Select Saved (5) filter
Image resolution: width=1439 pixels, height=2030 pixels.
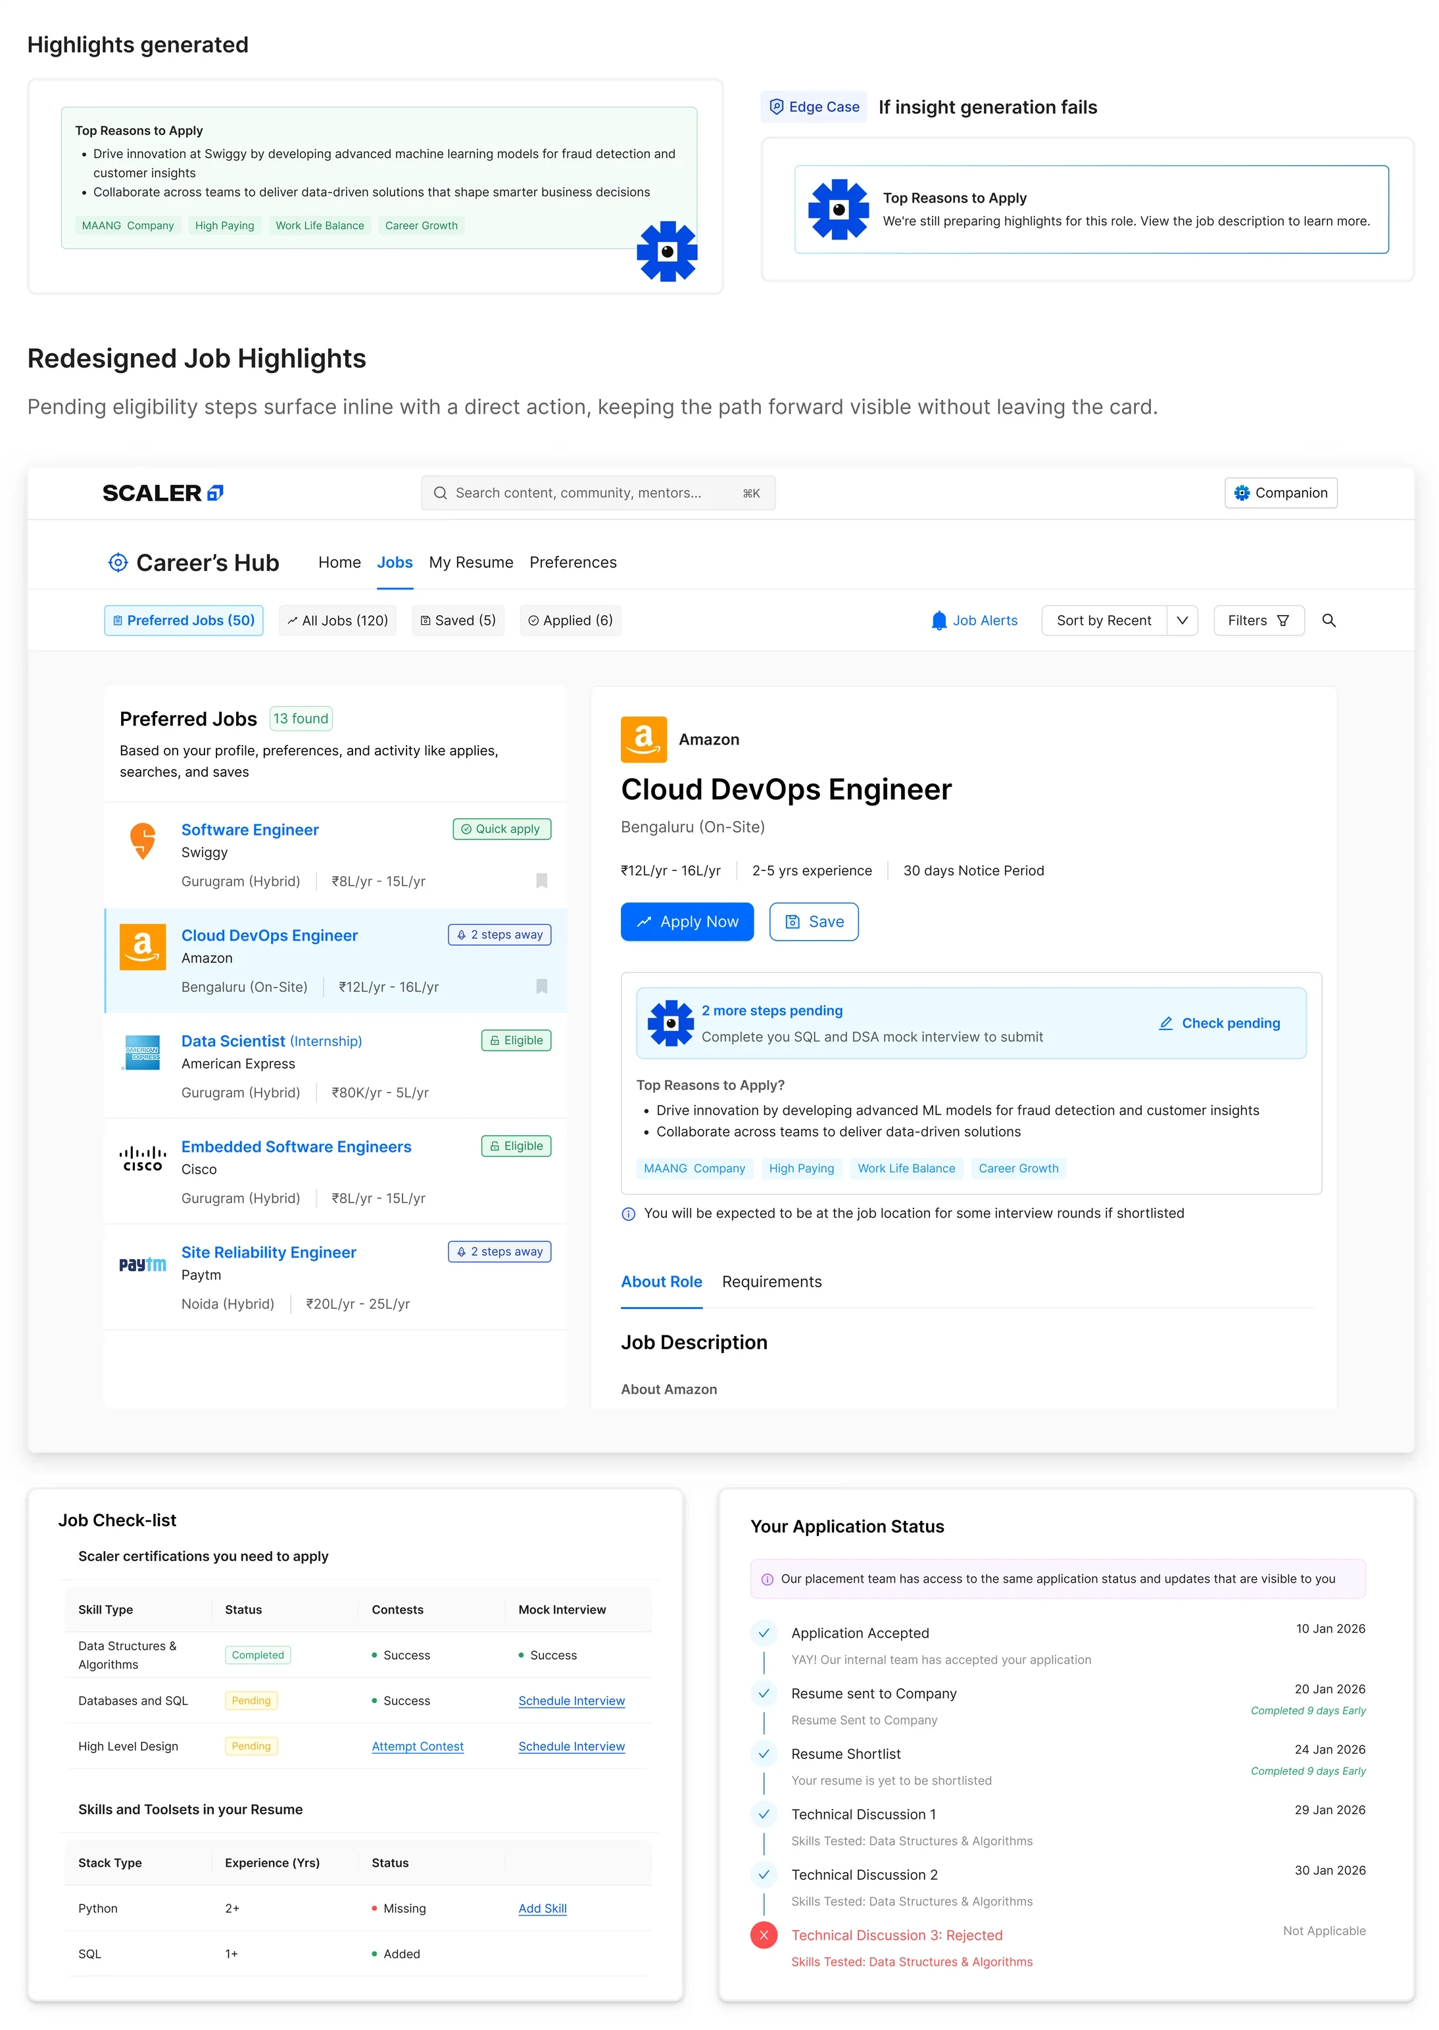(458, 620)
